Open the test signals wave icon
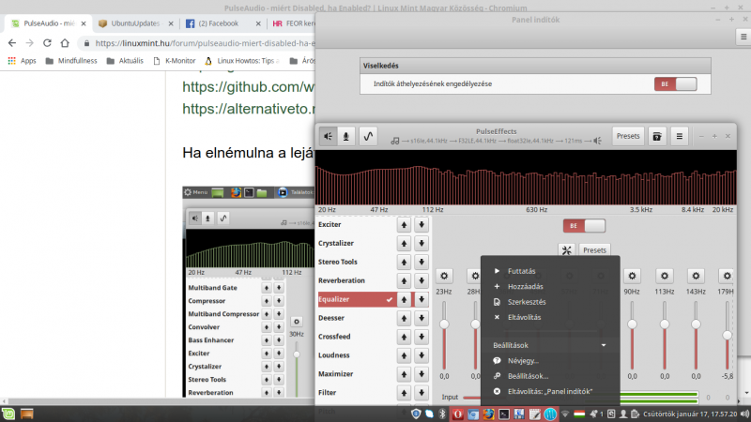 pos(368,136)
